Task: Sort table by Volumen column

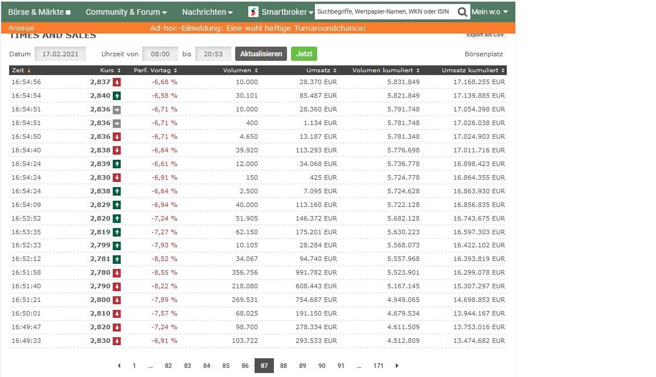Action: (240, 71)
